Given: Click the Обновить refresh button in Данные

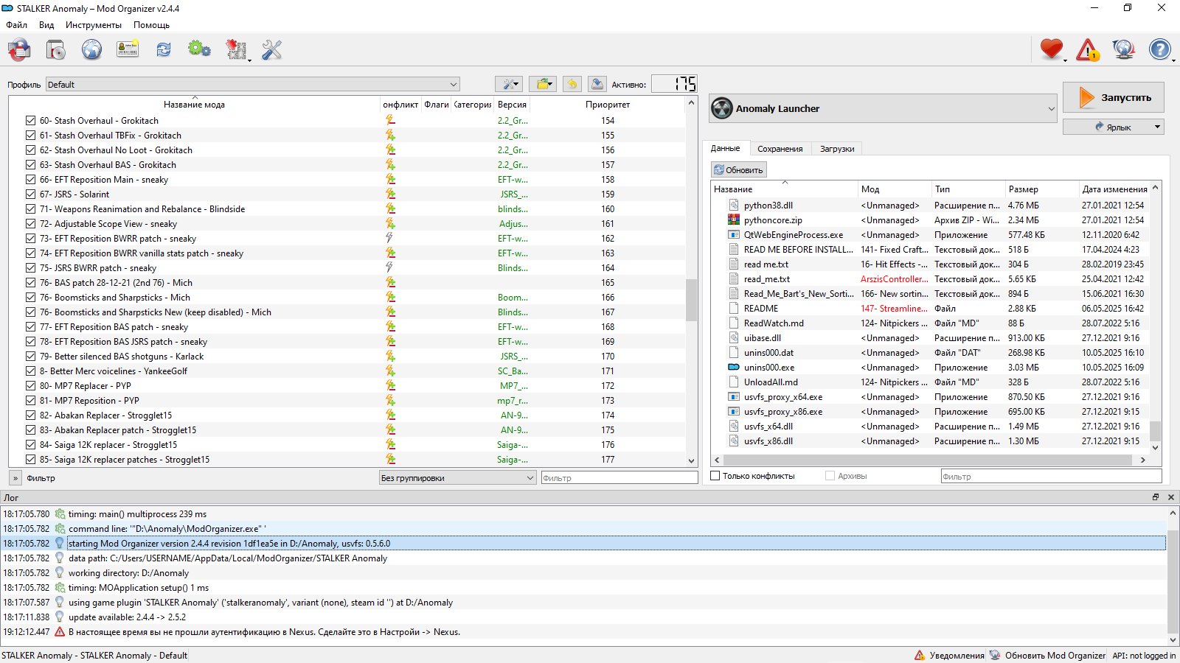Looking at the screenshot, I should [738, 169].
